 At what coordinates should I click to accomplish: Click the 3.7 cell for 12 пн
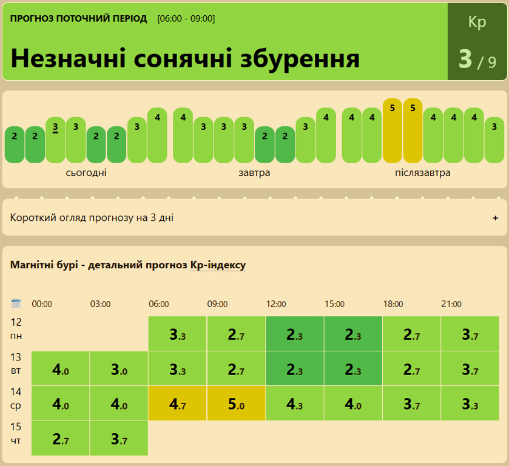tap(470, 334)
